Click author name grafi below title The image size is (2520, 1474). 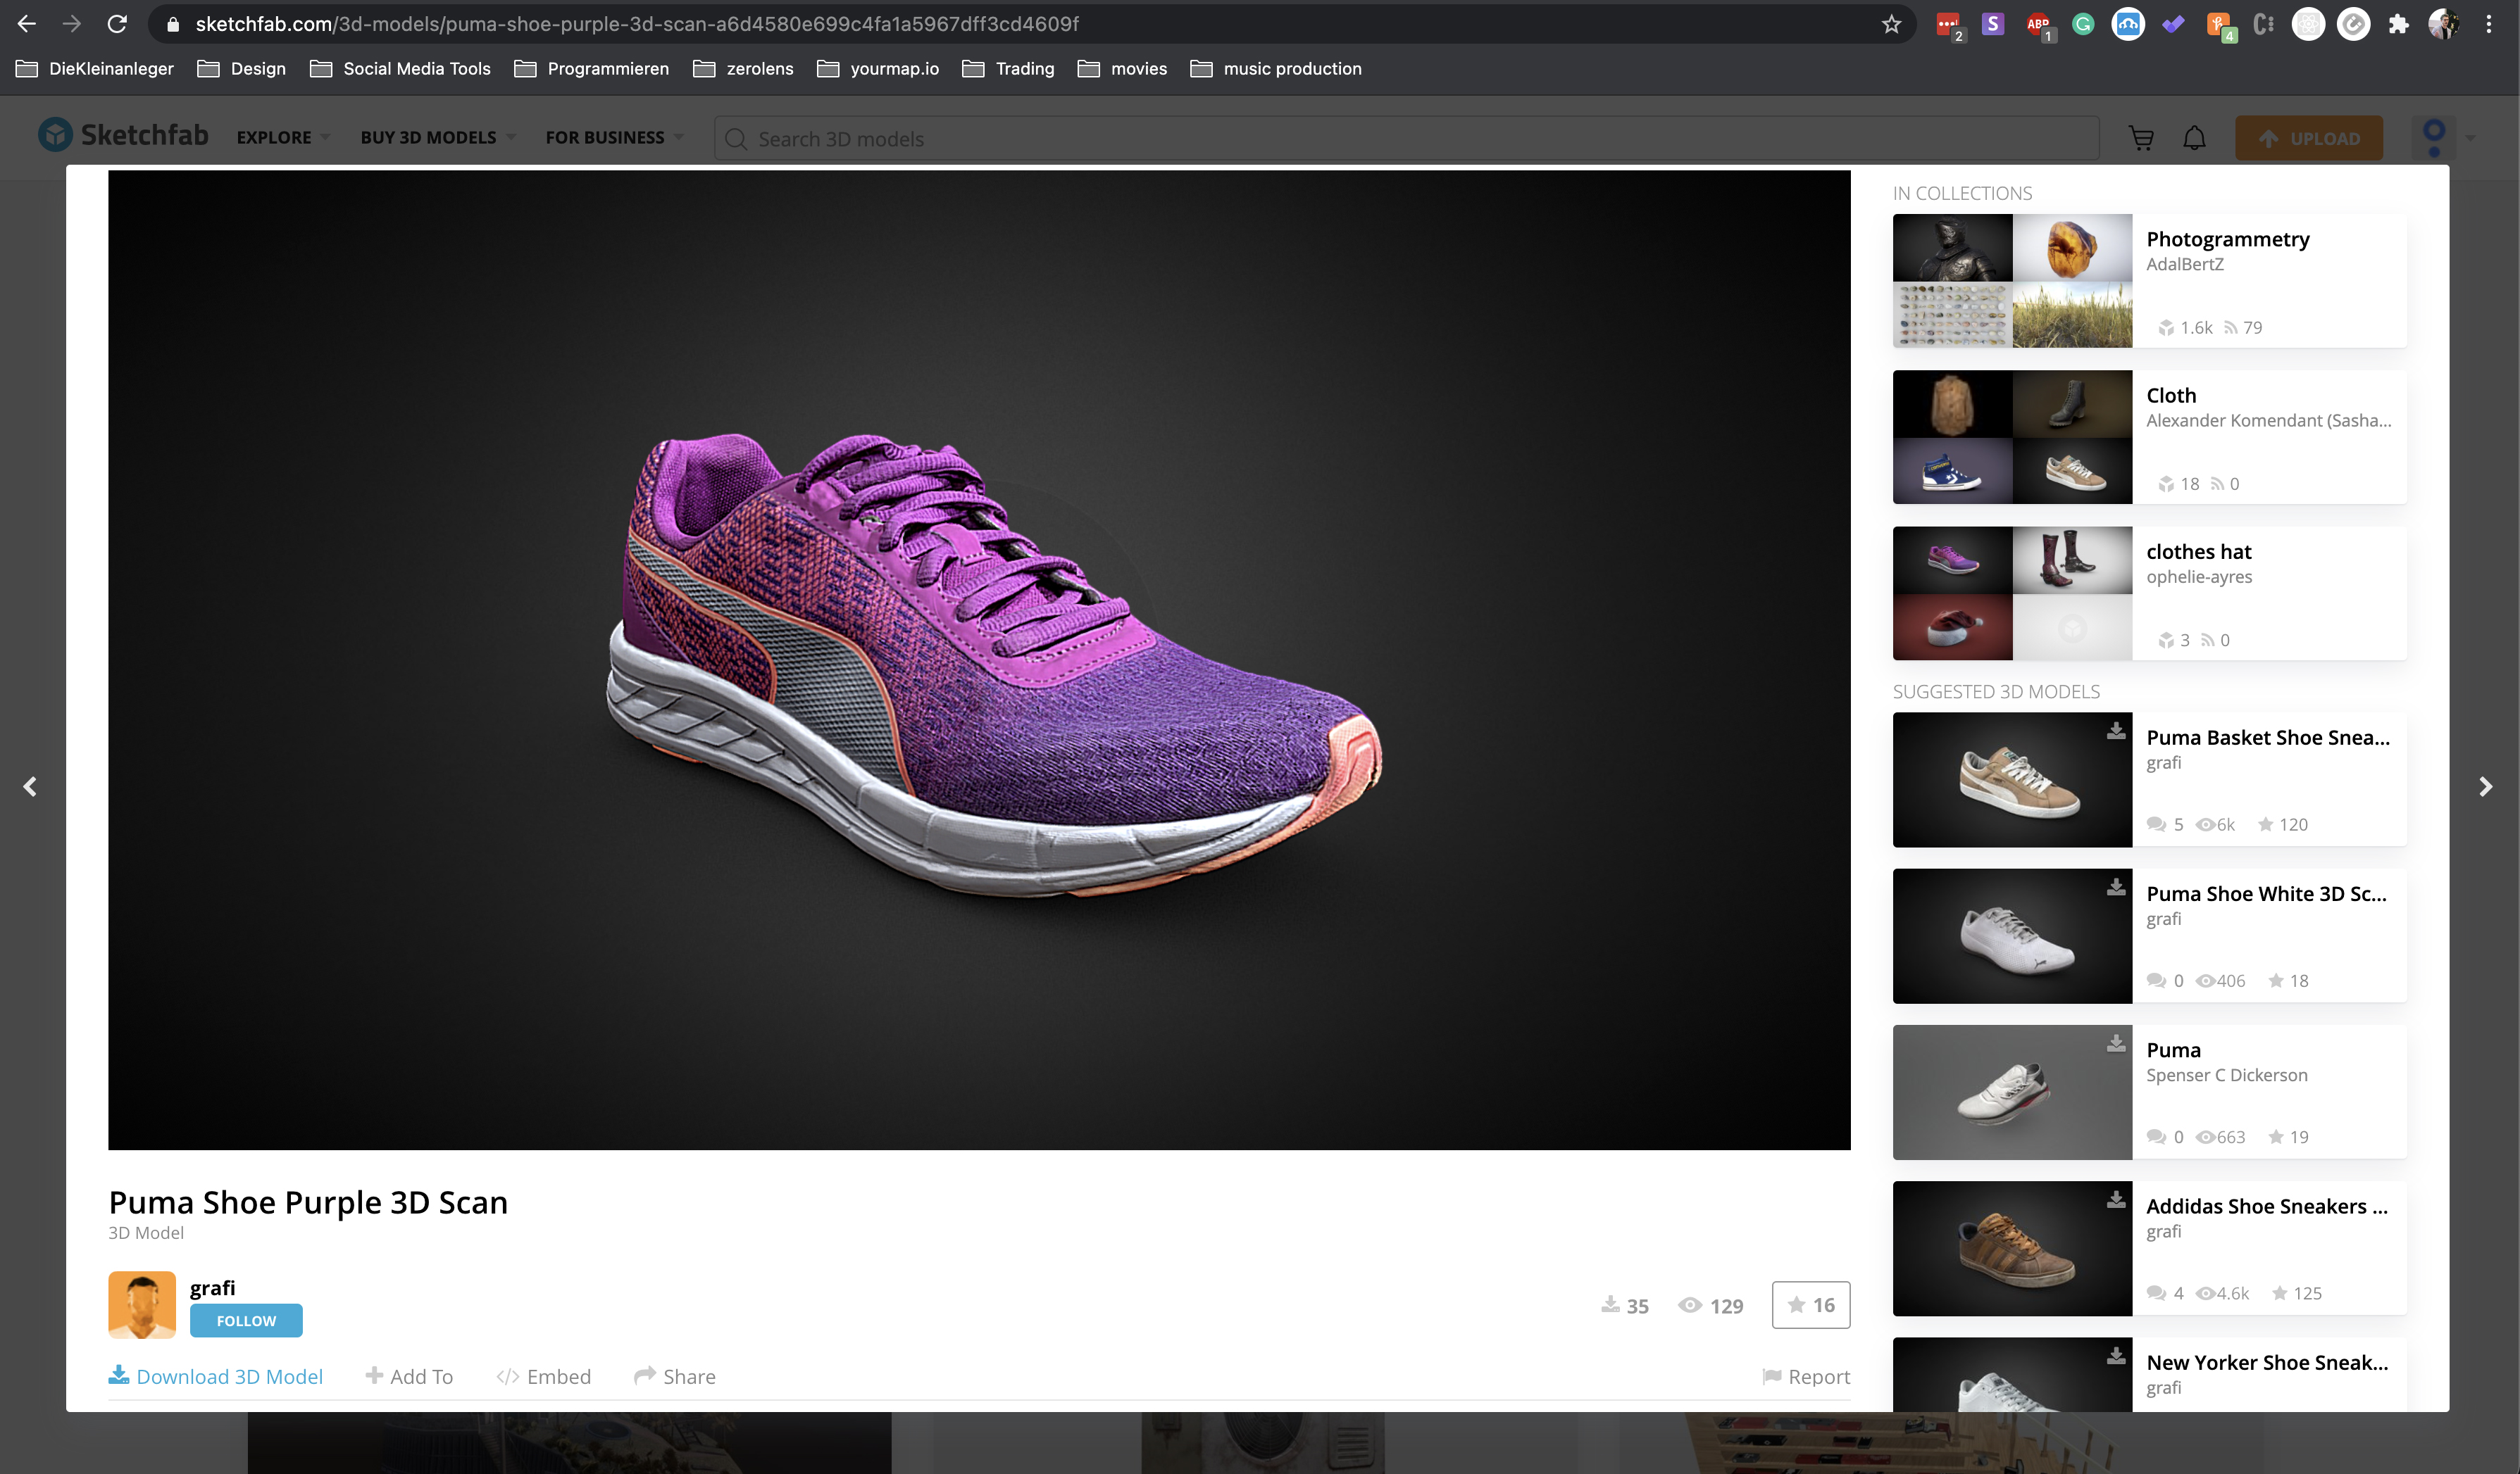[x=213, y=1287]
